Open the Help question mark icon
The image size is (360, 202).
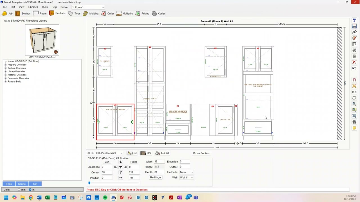coord(354,20)
